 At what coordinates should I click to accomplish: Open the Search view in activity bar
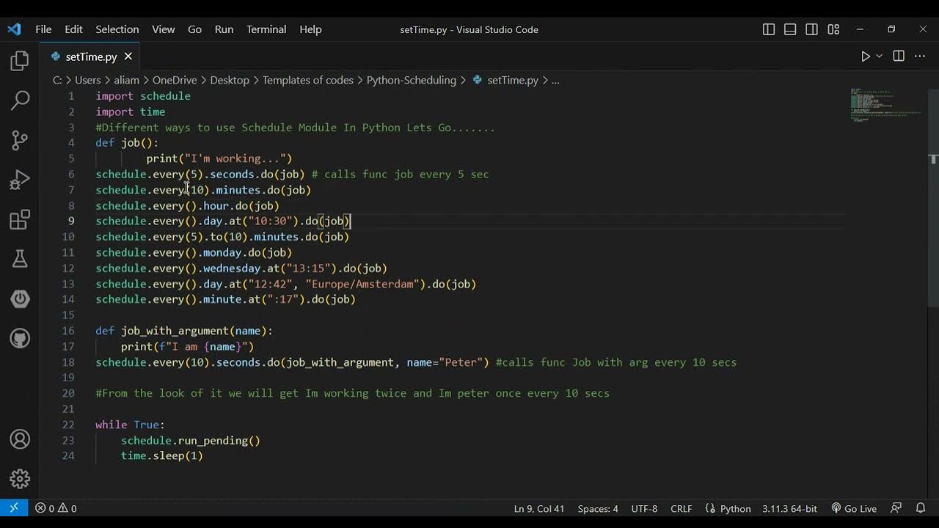coord(20,100)
